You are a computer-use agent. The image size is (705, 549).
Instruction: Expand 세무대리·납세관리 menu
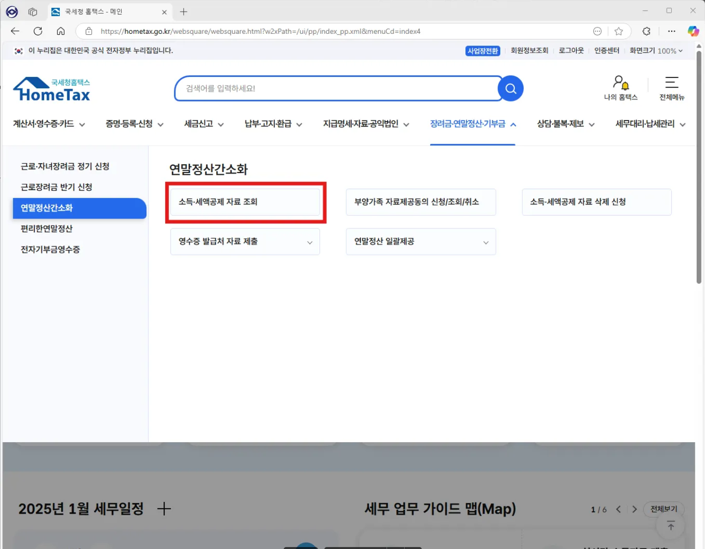click(x=651, y=124)
